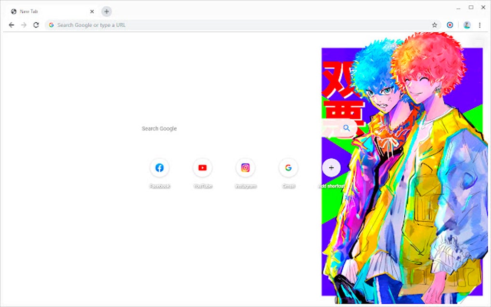This screenshot has width=491, height=307.
Task: Click the Google G icon in address bar
Action: 52,25
